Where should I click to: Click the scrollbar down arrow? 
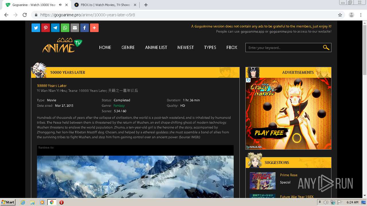tap(365, 196)
